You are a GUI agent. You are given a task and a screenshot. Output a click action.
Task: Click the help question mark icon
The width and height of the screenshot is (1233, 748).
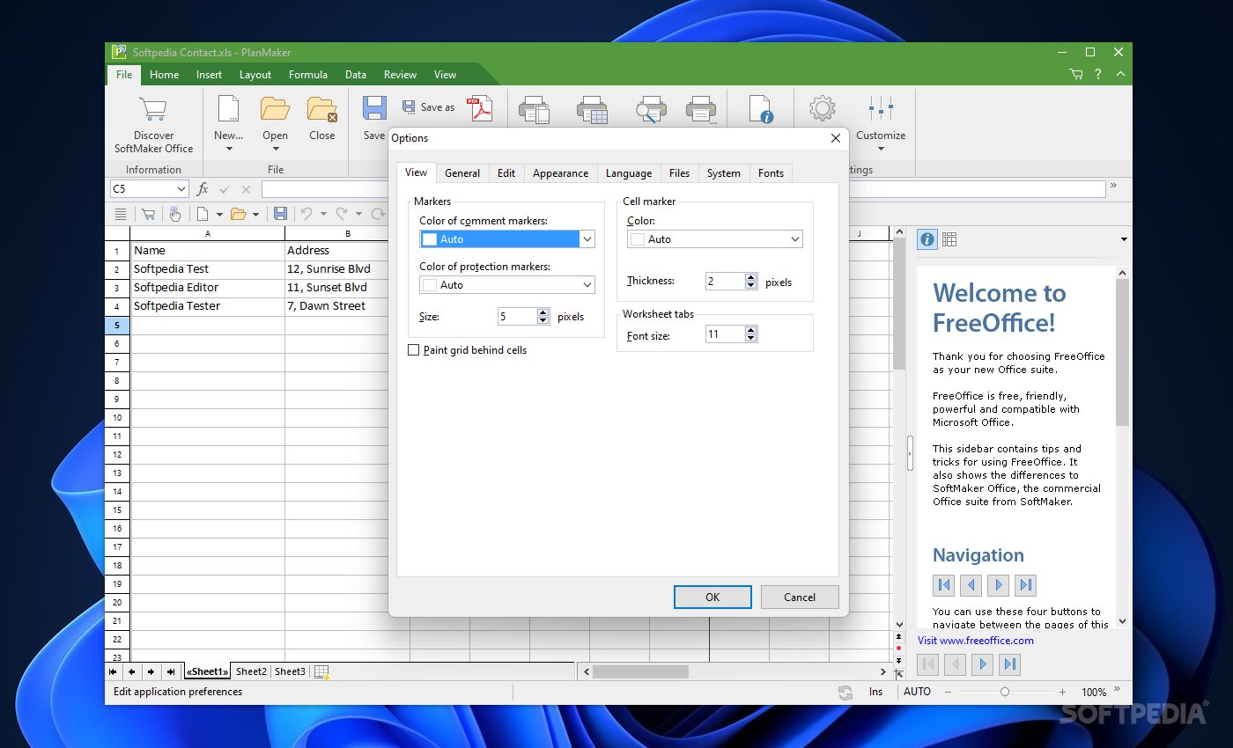pos(1098,75)
